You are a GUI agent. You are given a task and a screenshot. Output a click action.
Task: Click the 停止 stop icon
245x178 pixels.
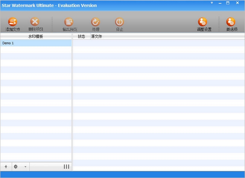[x=120, y=22]
